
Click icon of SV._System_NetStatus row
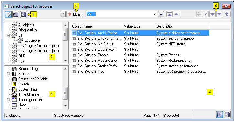click(x=74, y=44)
